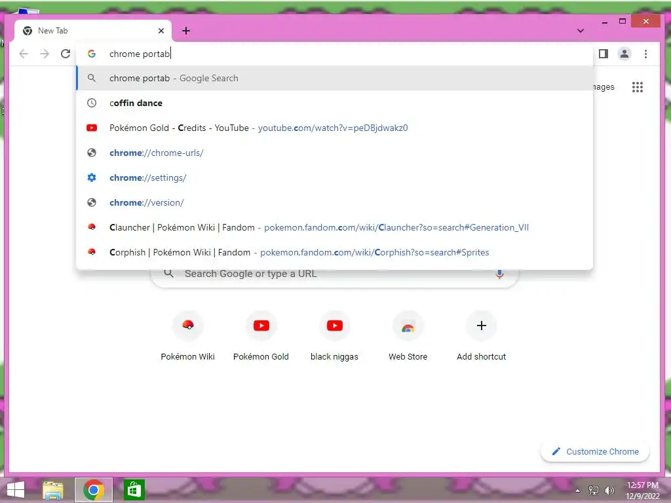Toggle the side panel icon

pos(604,54)
